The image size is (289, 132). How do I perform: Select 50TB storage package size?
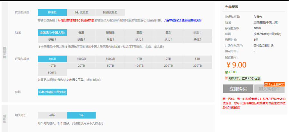(110, 66)
